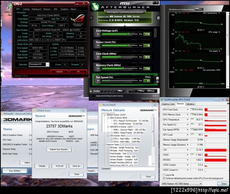Click the GPU-Z screenshot camera icon
This screenshot has height=194, width=230.
coord(228,104)
